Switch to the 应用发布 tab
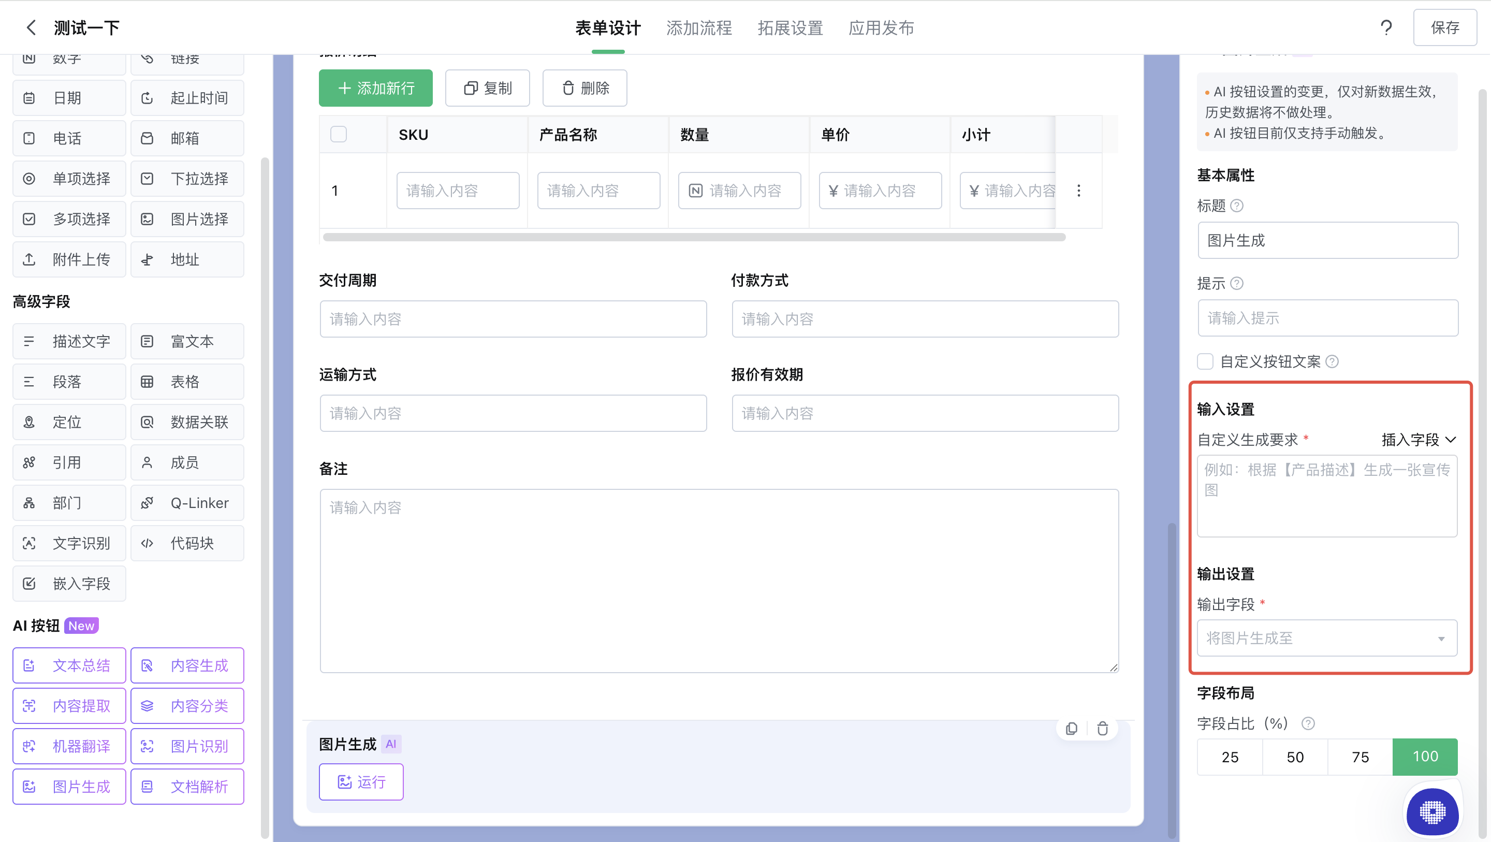This screenshot has width=1491, height=842. click(x=881, y=28)
